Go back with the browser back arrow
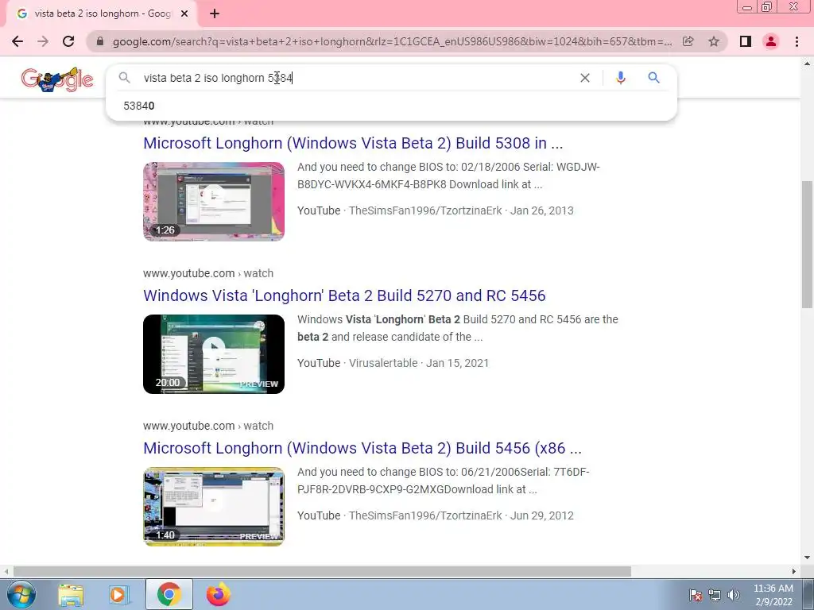814x610 pixels. [x=17, y=41]
